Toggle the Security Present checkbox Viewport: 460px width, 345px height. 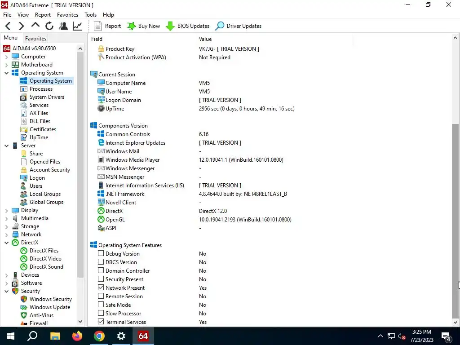[101, 279]
